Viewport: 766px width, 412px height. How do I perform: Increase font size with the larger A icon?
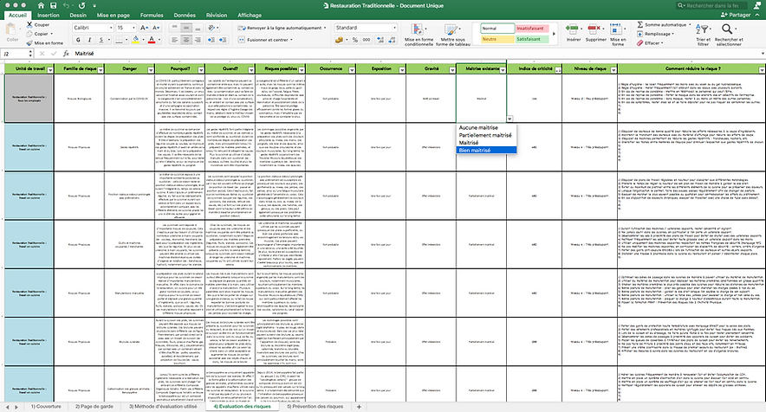(x=145, y=28)
